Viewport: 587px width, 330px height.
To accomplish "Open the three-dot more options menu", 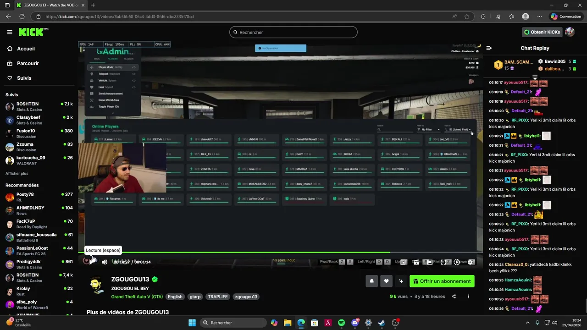I will (x=468, y=297).
